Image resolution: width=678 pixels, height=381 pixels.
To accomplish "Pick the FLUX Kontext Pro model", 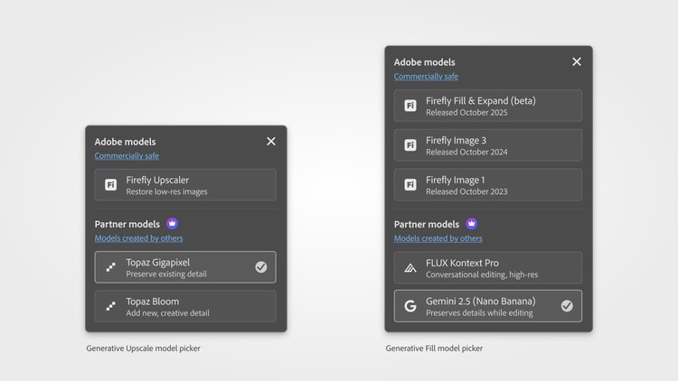I will point(488,268).
